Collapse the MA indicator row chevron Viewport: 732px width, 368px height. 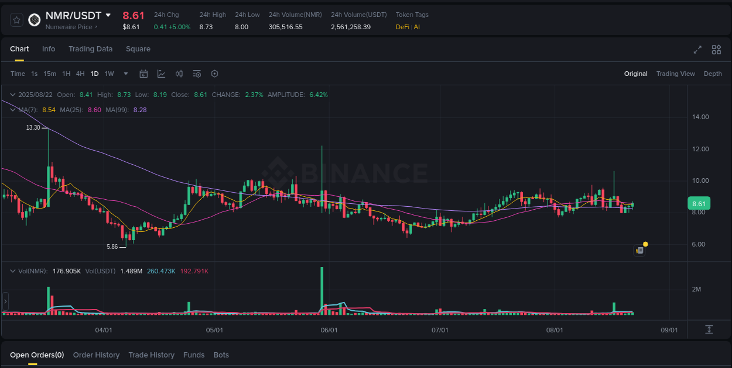[x=13, y=110]
